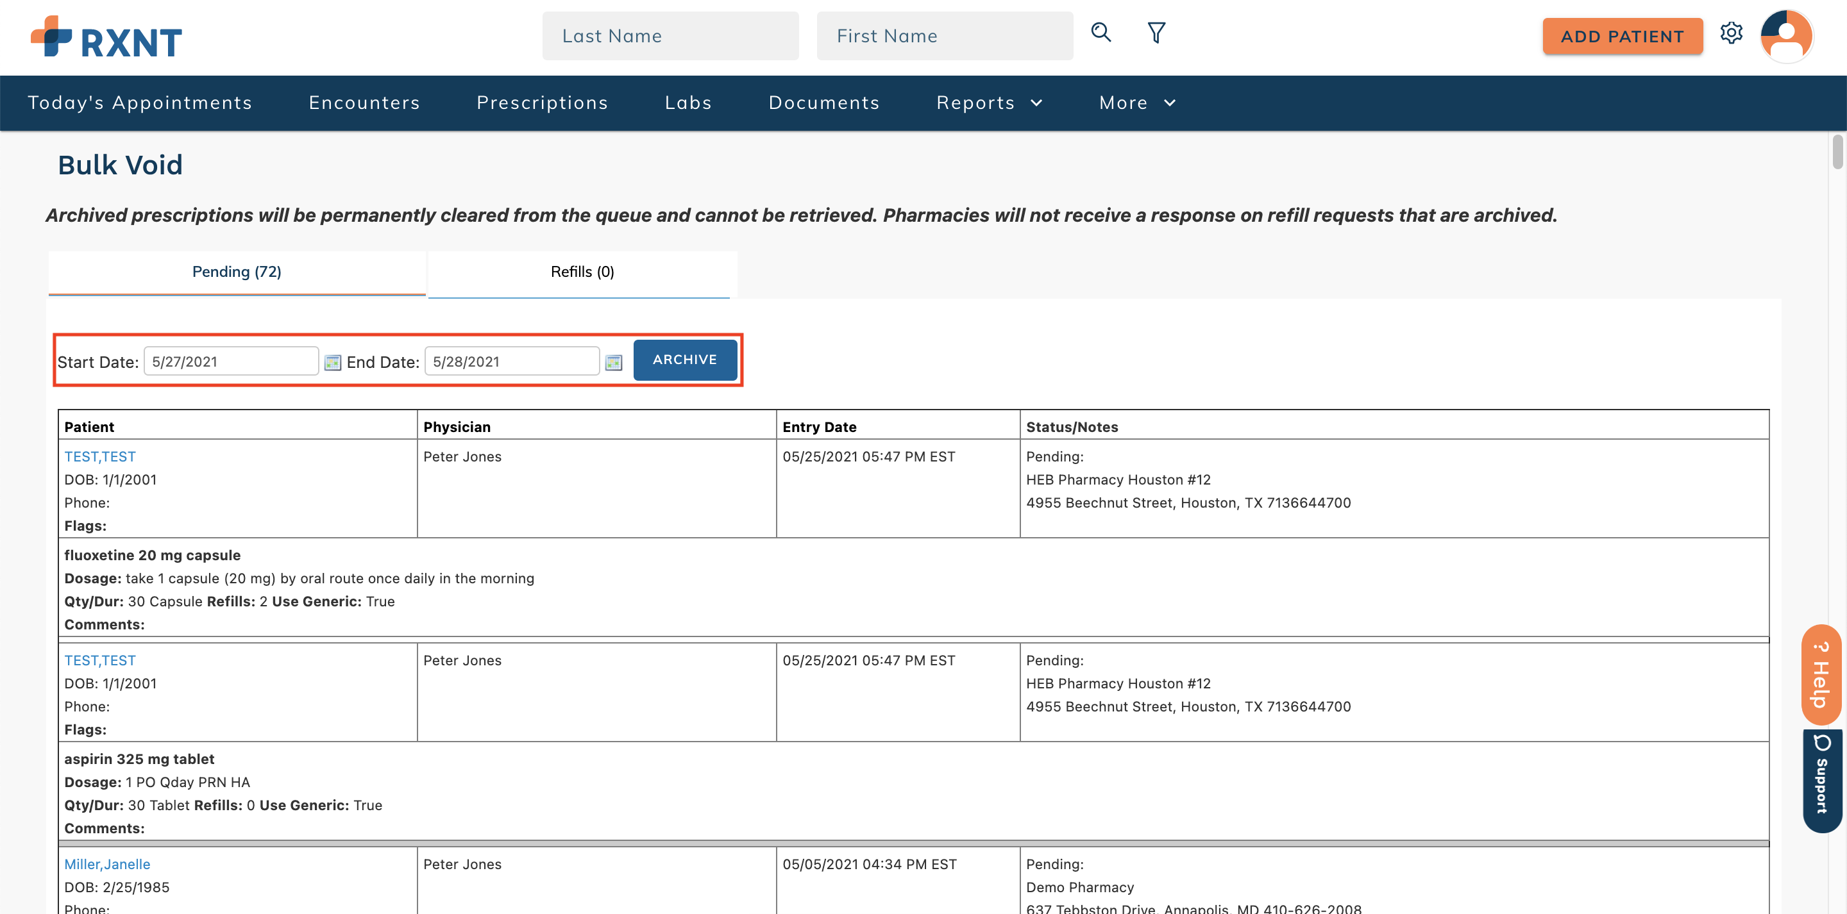
Task: Click 'Dosage: 1 PO Qday PRN HA' text
Action: tap(157, 781)
